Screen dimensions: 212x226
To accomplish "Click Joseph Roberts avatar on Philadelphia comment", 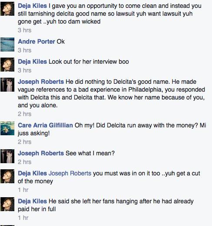I will click(x=7, y=85).
